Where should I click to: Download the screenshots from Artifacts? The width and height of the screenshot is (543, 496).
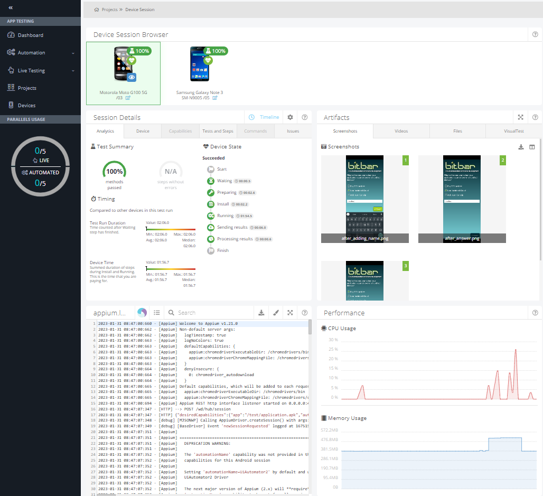521,147
